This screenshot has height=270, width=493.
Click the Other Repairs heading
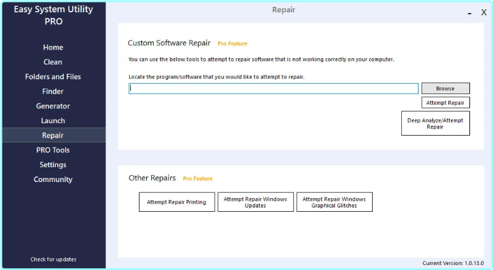(152, 178)
